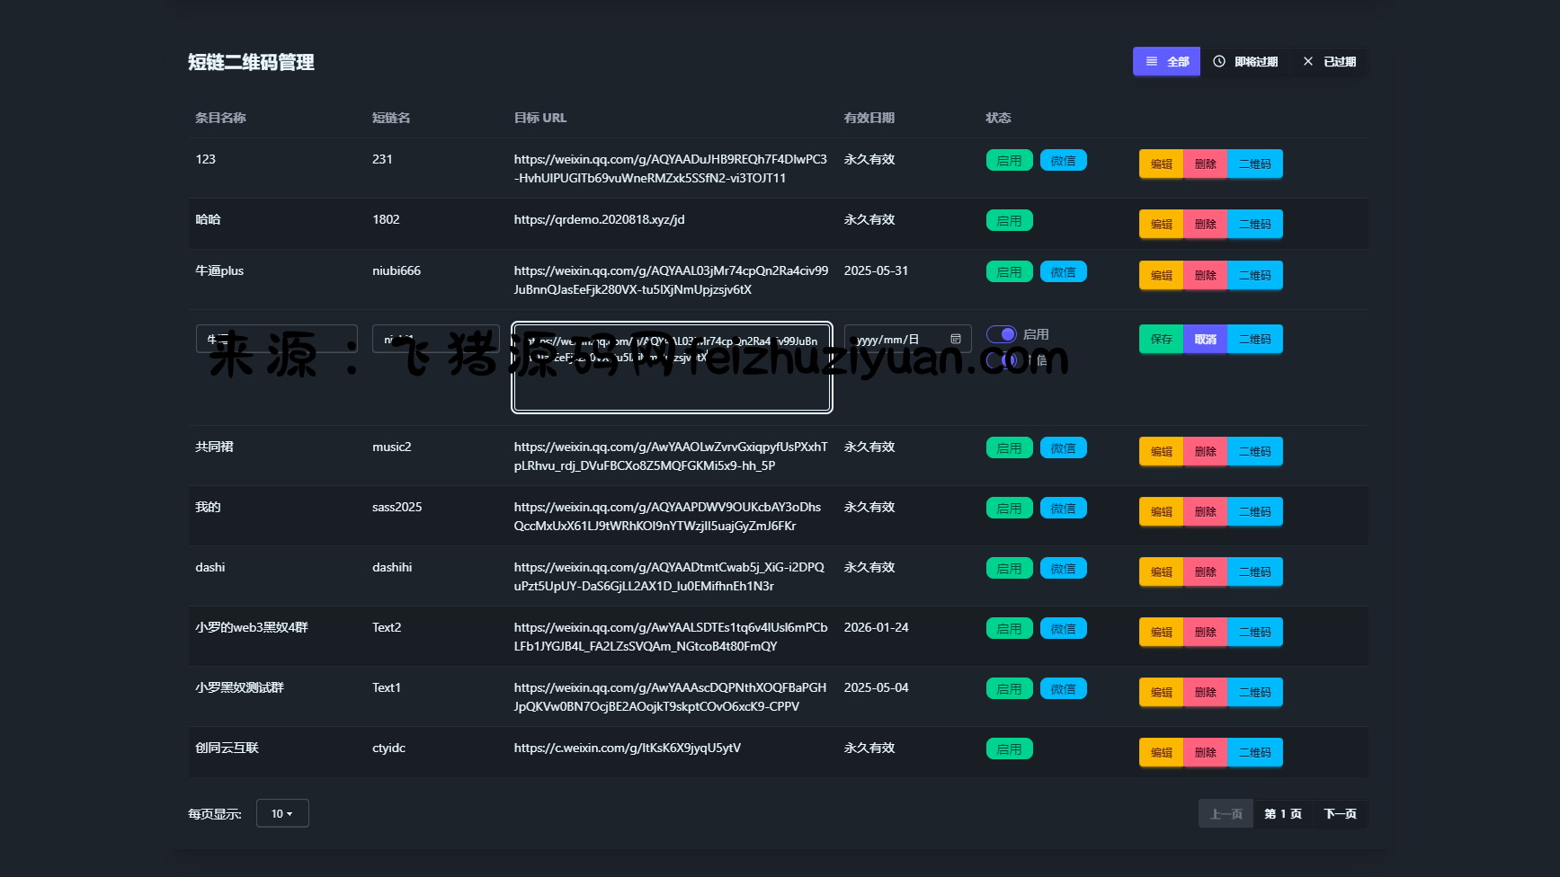The image size is (1560, 877).
Task: Toggle the 启用 switch in the editing row
Action: (x=1002, y=334)
